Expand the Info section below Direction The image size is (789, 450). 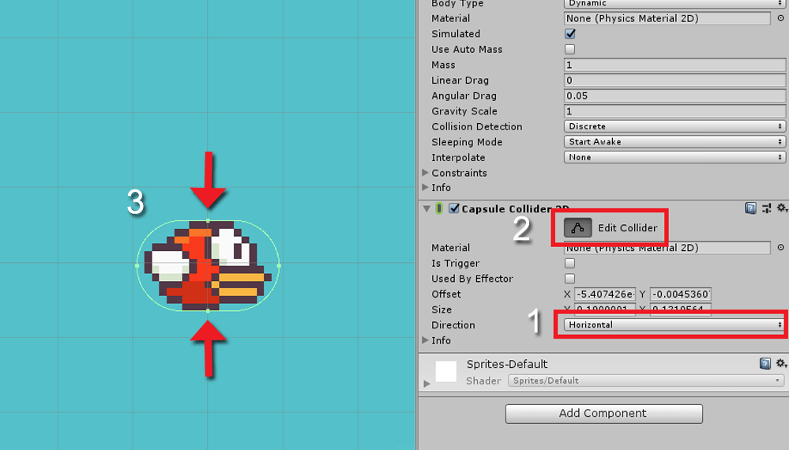[x=425, y=340]
